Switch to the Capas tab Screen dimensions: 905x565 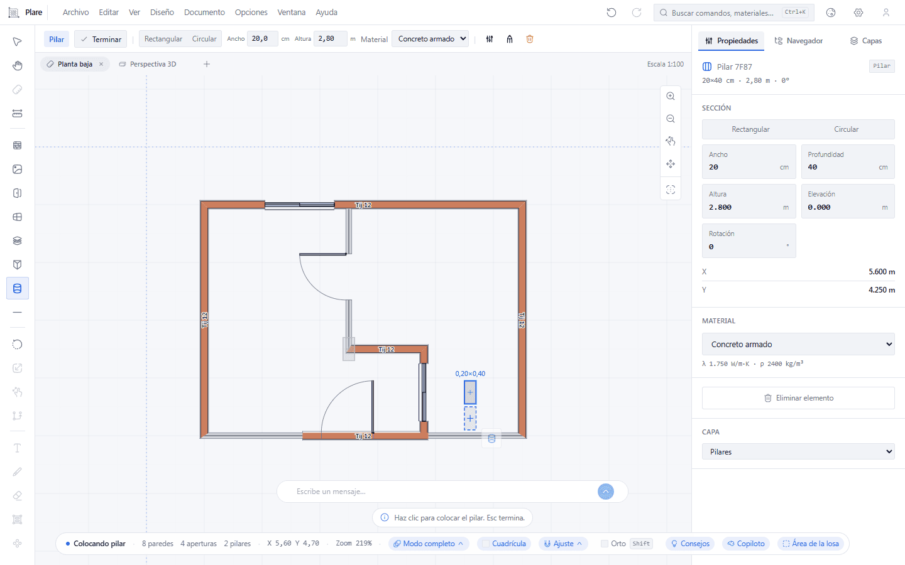click(x=866, y=41)
